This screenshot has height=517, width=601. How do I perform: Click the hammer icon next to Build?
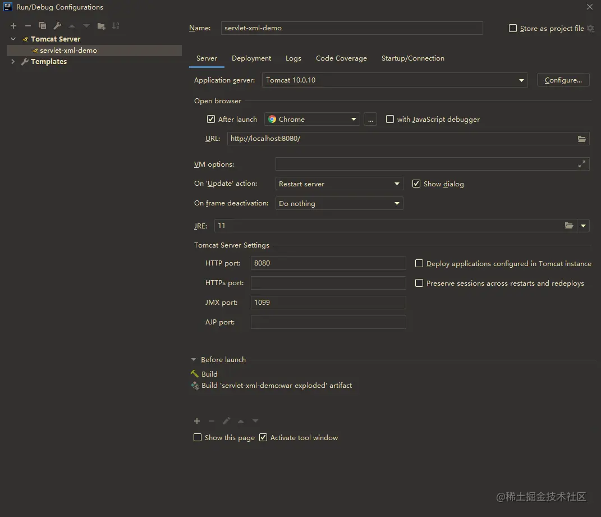[x=195, y=373]
